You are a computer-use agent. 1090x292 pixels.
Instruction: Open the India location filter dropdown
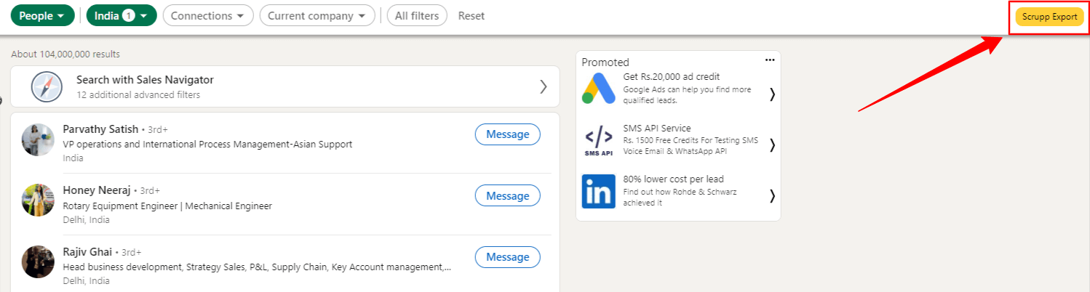point(122,15)
